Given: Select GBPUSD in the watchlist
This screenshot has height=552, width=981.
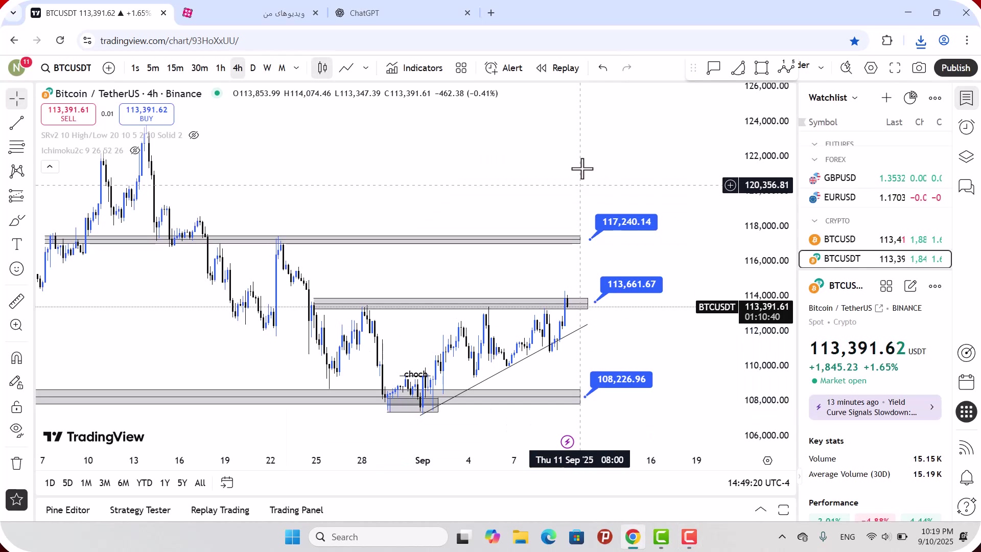Looking at the screenshot, I should (875, 178).
